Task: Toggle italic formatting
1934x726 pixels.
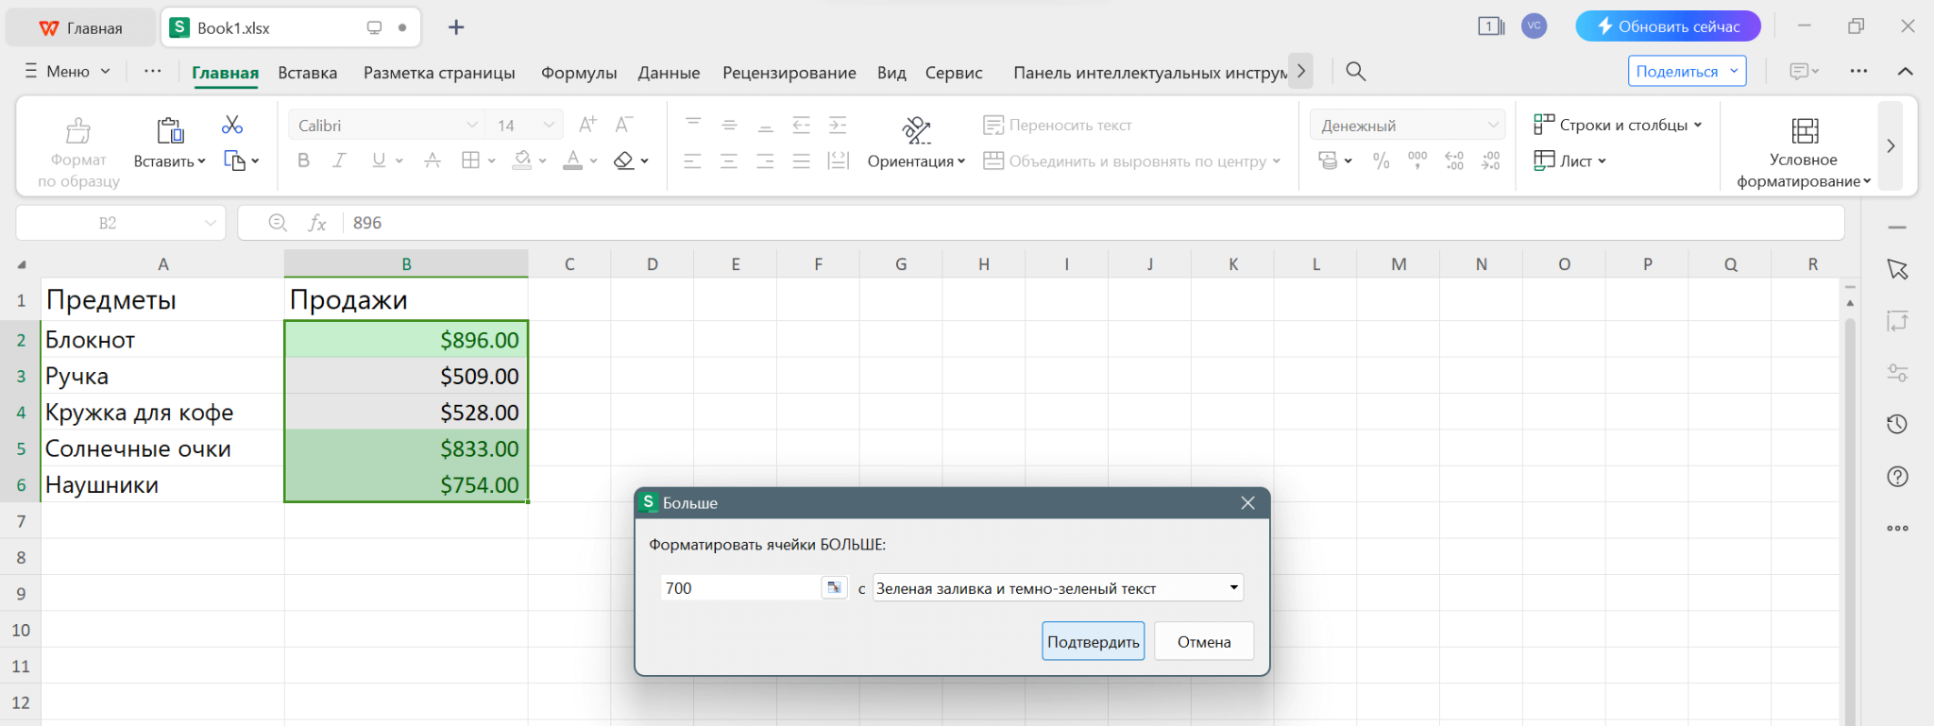Action: pyautogui.click(x=339, y=161)
